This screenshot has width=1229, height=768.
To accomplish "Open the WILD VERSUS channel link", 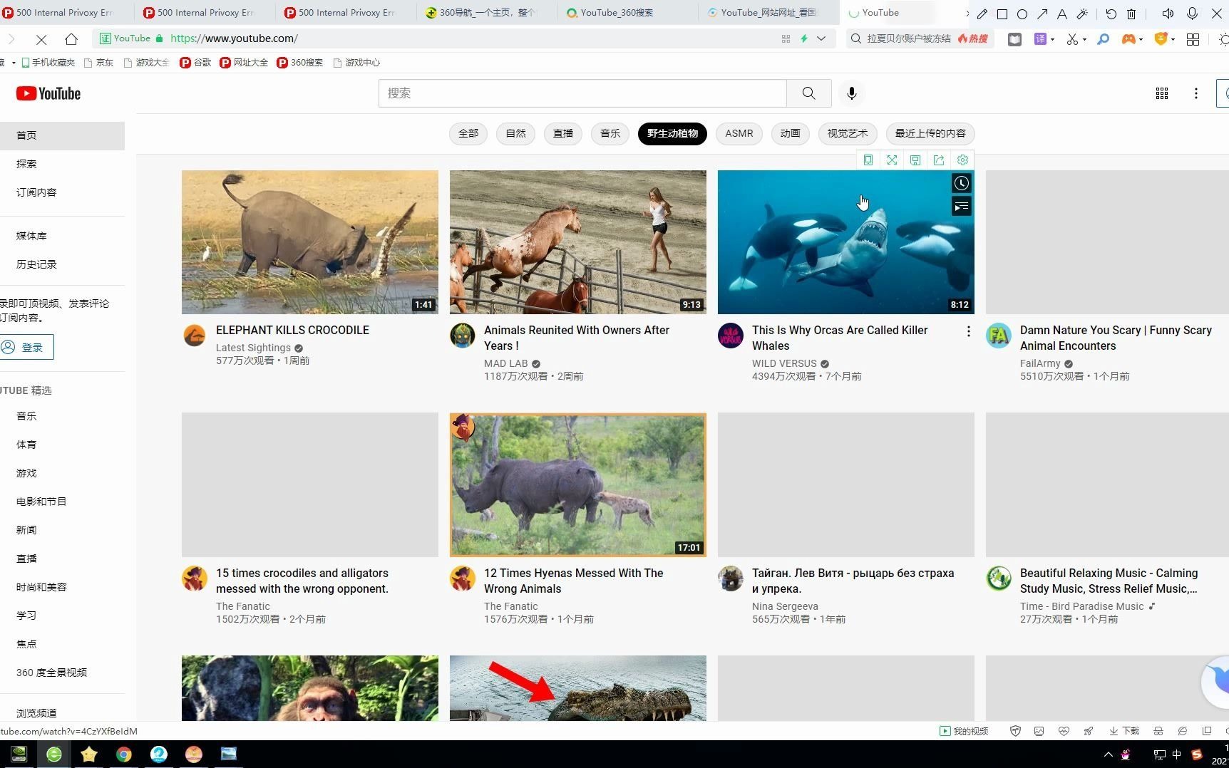I will click(x=784, y=363).
